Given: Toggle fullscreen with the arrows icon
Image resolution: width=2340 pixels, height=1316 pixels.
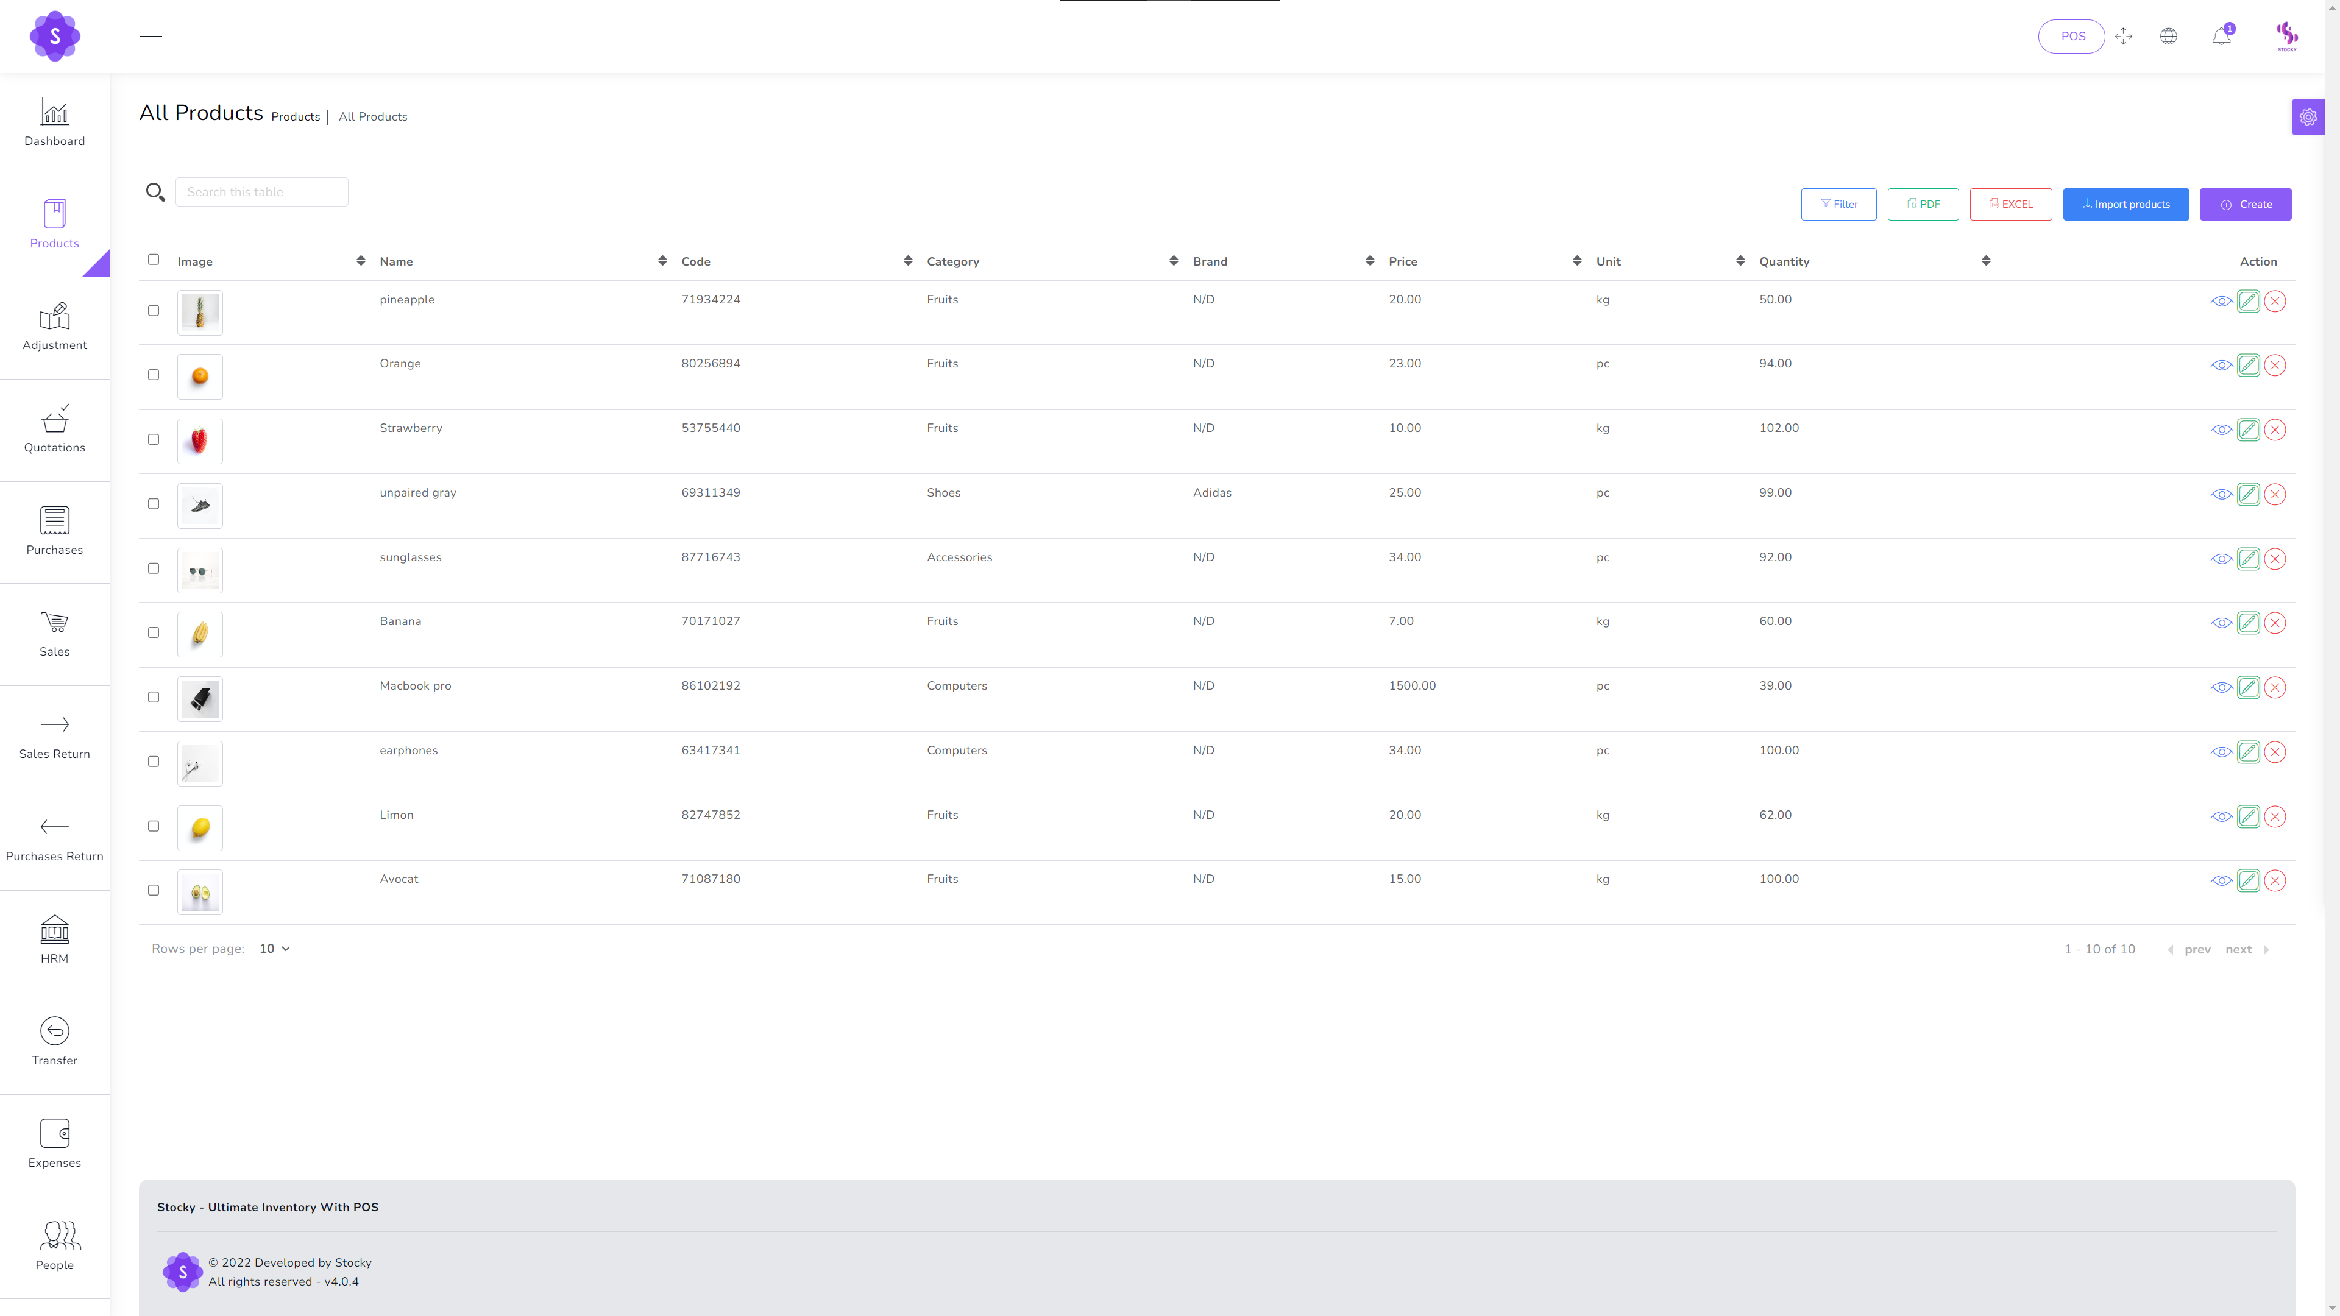Looking at the screenshot, I should [x=2123, y=37].
